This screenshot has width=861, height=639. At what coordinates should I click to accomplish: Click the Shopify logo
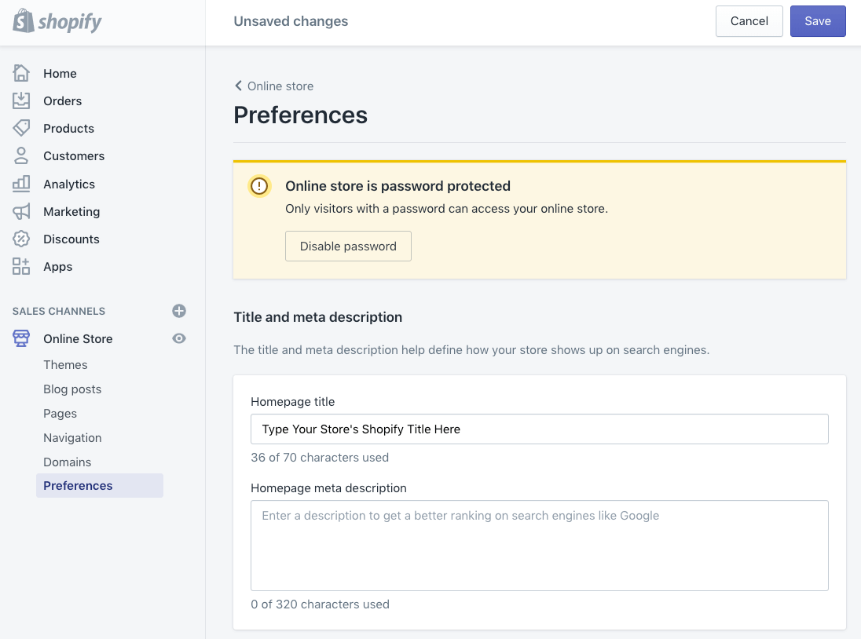pos(57,21)
